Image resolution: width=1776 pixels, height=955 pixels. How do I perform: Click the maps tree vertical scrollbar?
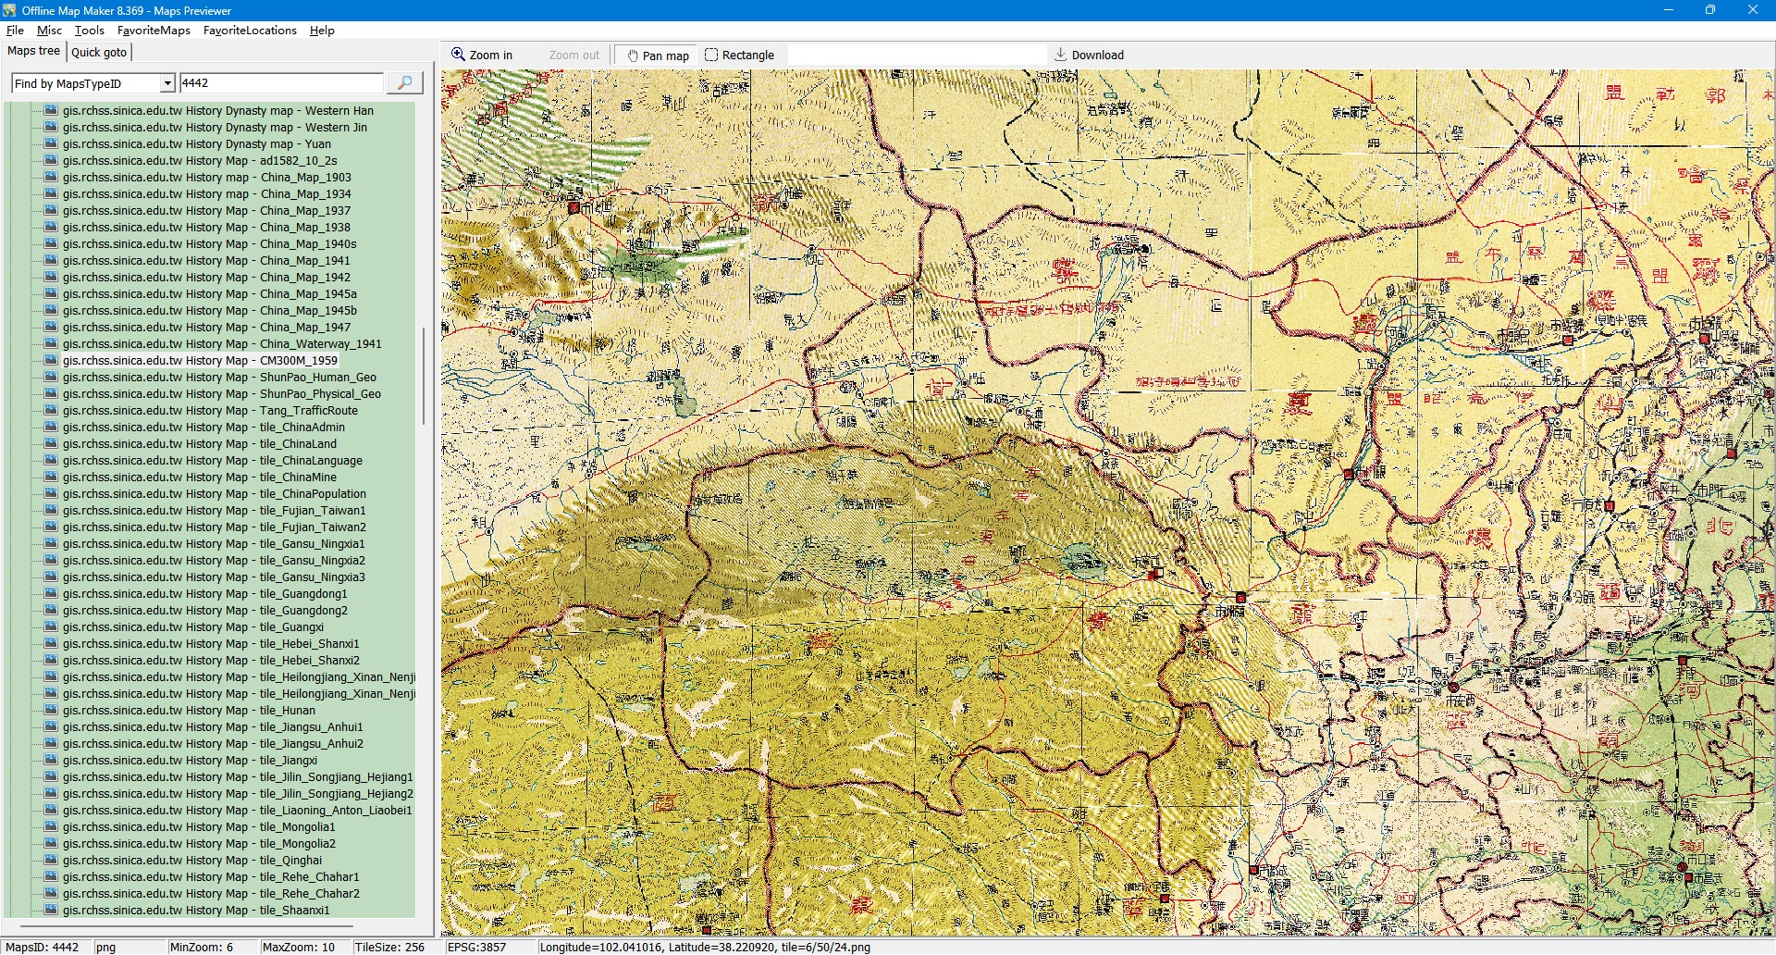424,376
